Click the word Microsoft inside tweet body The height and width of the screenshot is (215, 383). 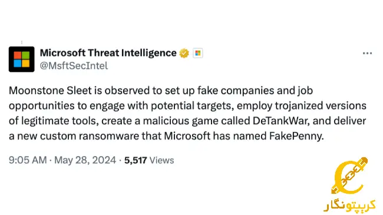(187, 136)
